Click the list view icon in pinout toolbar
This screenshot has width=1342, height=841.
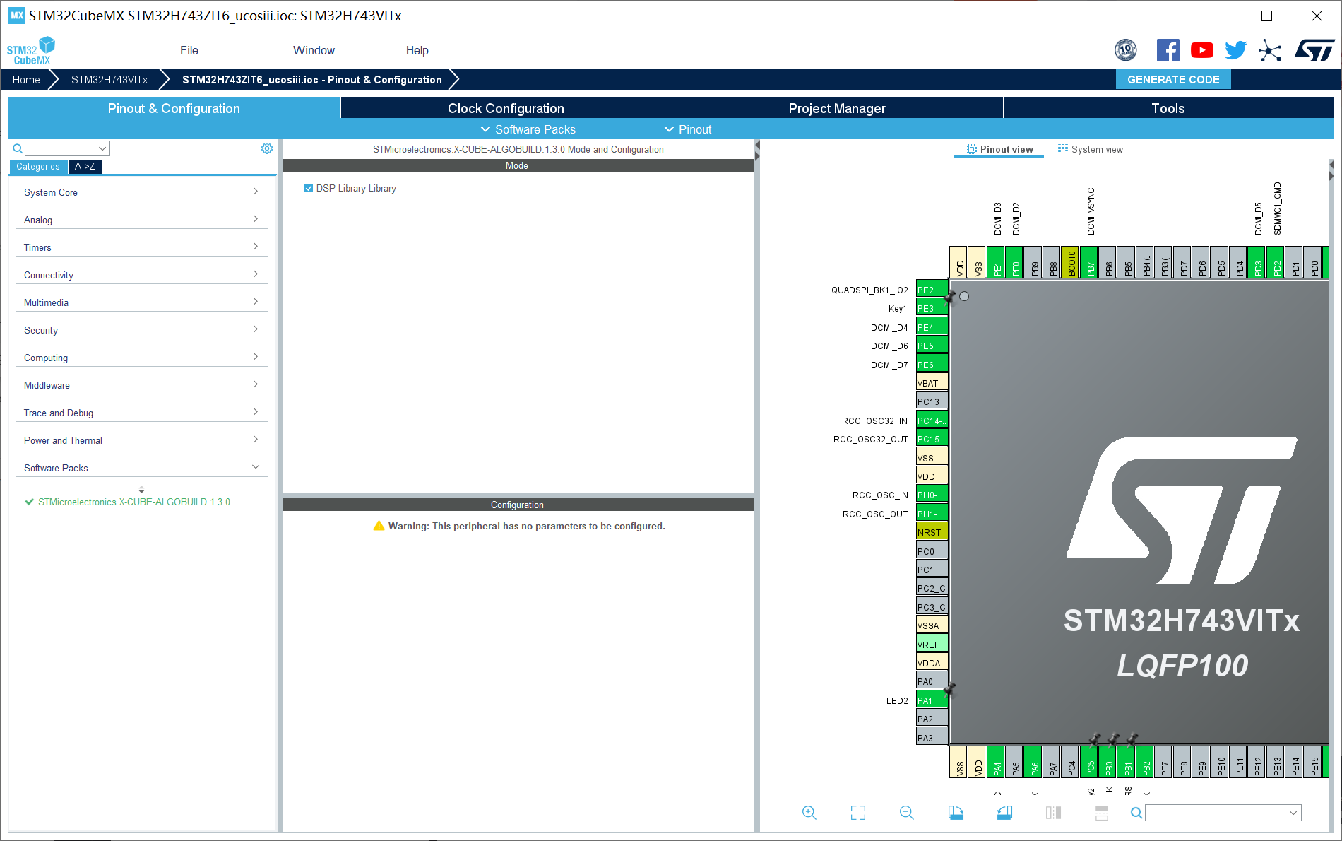(x=1102, y=813)
